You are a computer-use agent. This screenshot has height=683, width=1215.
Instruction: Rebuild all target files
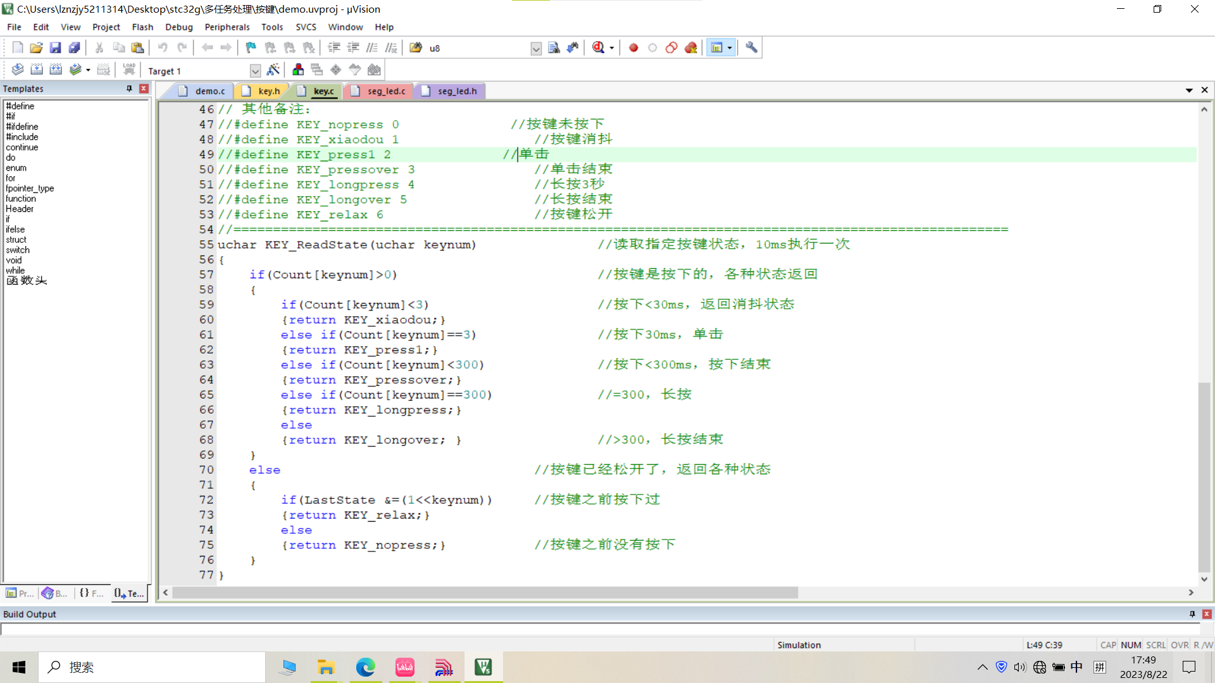click(x=56, y=70)
